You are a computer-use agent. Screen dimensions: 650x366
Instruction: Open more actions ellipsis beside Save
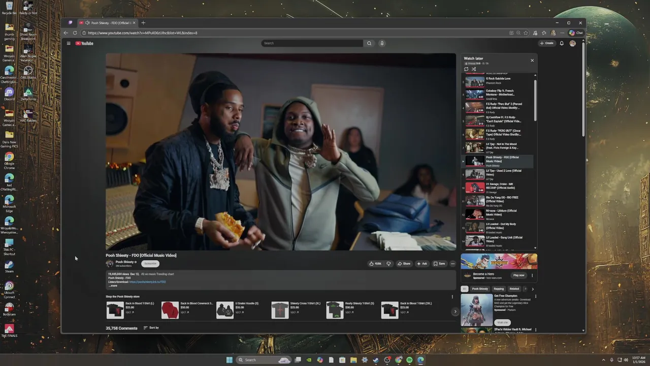pos(452,263)
